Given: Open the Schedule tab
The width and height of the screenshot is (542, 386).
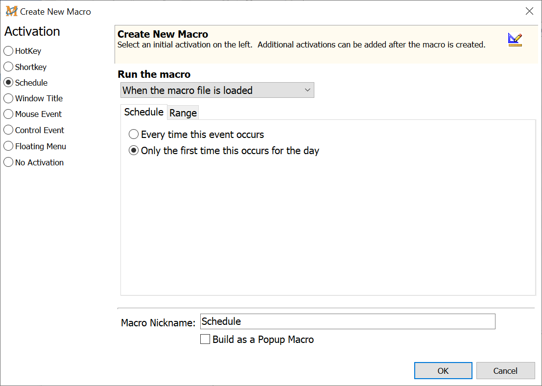Looking at the screenshot, I should coord(143,112).
